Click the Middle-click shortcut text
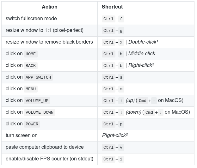This screenshot has width=197, height=168. click(142, 54)
